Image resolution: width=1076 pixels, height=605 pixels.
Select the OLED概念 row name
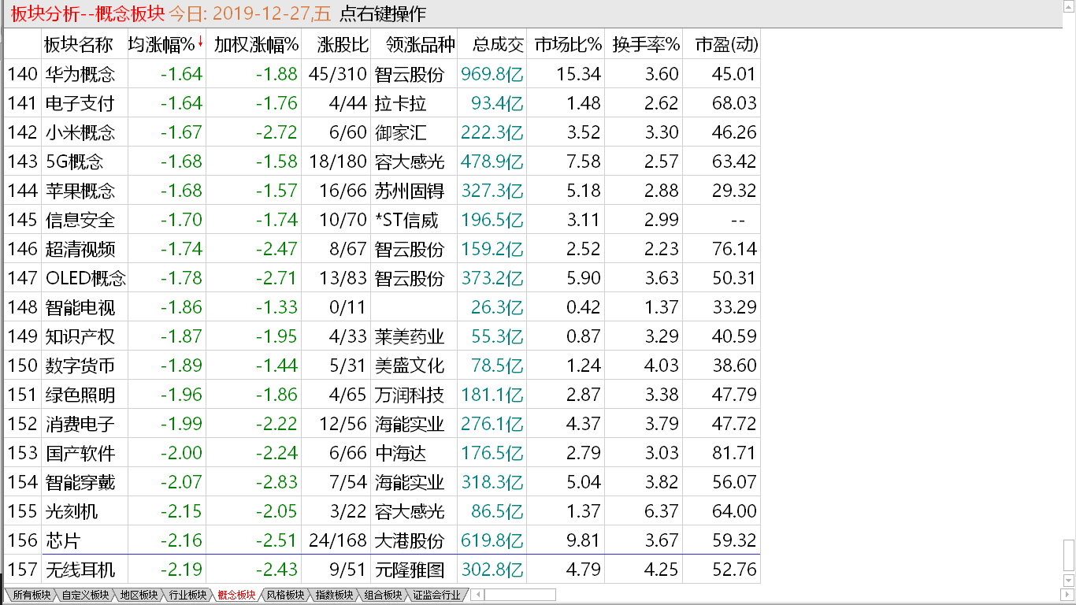pyautogui.click(x=85, y=278)
